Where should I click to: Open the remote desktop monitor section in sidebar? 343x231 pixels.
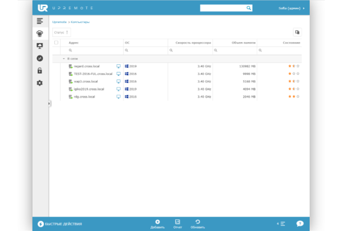click(x=40, y=46)
